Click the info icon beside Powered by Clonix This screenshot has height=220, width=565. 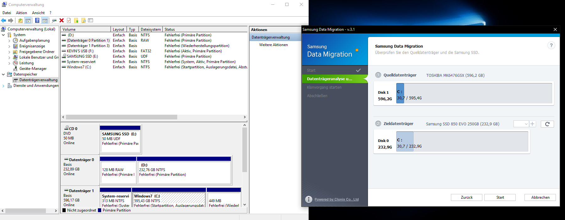pyautogui.click(x=309, y=199)
